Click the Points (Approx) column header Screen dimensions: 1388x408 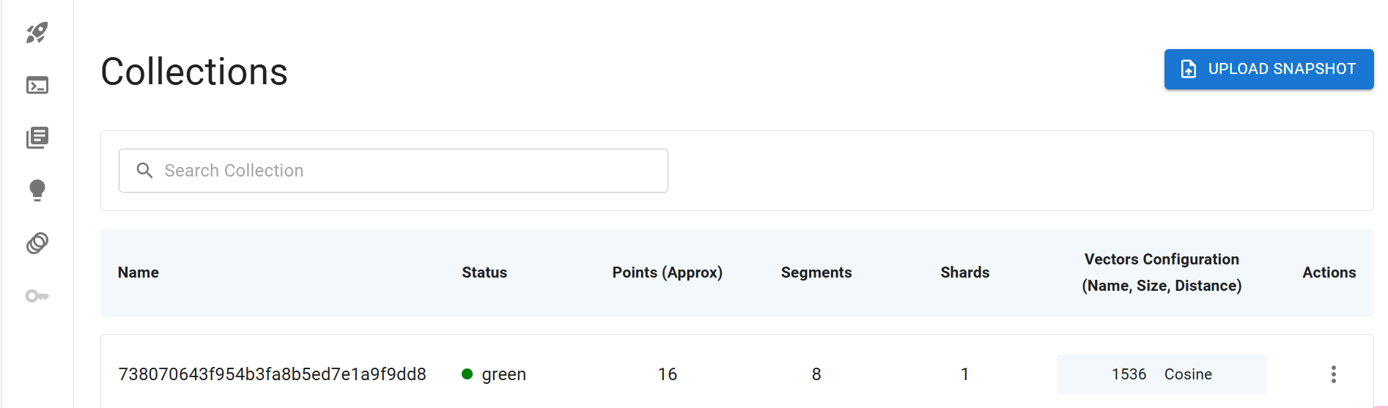coord(667,272)
